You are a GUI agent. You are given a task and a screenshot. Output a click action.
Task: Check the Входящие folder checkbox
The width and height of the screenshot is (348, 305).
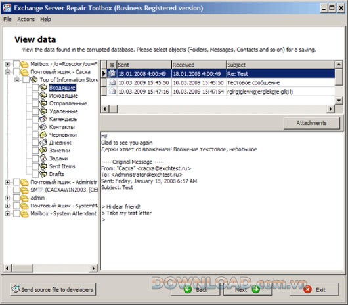(x=35, y=88)
